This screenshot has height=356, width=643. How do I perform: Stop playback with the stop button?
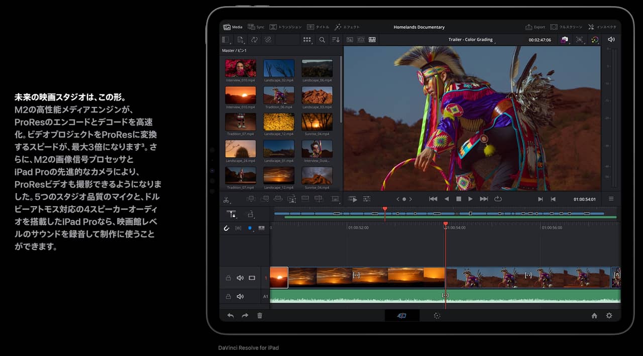tap(459, 199)
